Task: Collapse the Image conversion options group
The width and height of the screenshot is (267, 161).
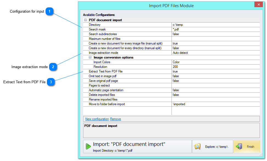Action: (90, 57)
